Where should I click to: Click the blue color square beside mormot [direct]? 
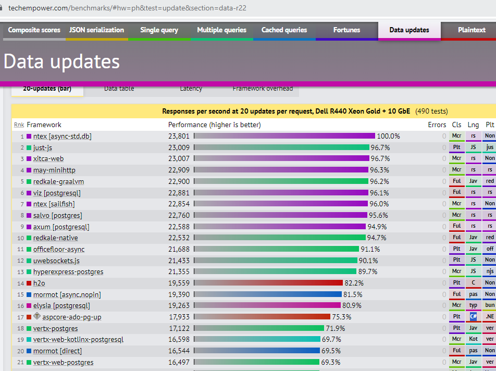29,351
